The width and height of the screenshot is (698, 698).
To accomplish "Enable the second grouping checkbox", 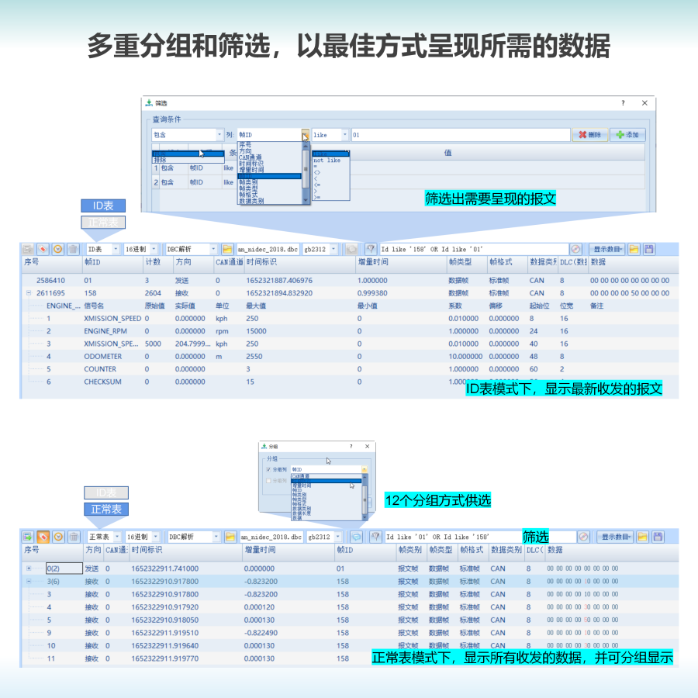I will click(268, 481).
